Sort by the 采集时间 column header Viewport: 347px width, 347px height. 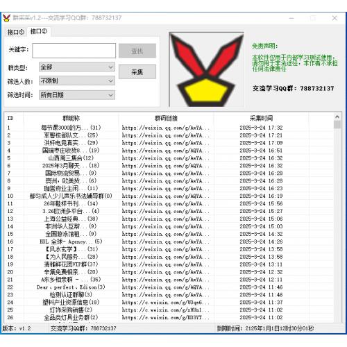261,118
